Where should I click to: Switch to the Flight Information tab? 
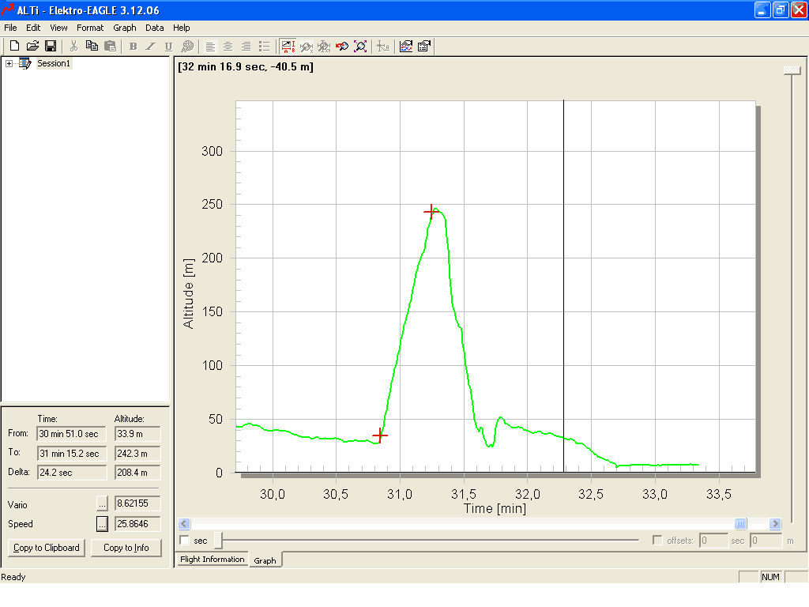pyautogui.click(x=212, y=559)
